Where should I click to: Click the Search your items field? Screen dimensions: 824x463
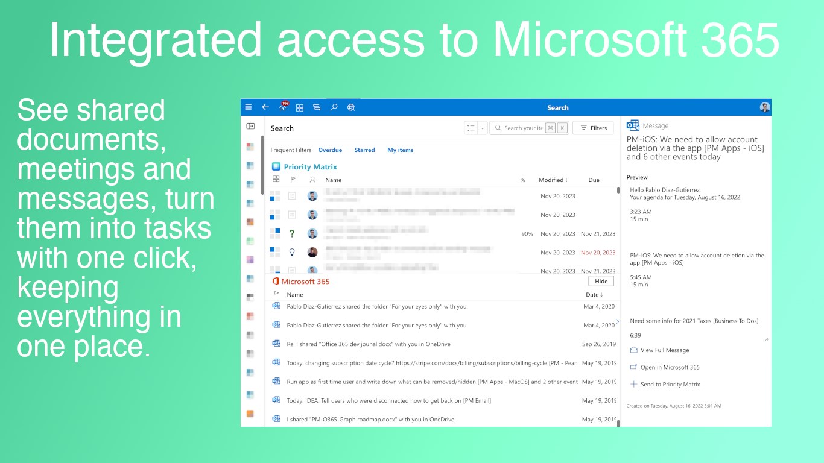coord(529,128)
